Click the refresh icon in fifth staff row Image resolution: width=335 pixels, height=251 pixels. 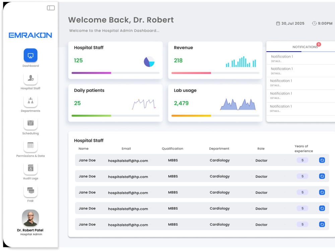(x=322, y=224)
